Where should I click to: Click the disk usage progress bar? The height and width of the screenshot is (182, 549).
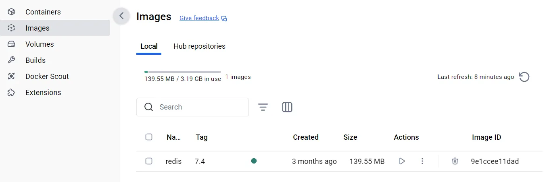coord(183,72)
